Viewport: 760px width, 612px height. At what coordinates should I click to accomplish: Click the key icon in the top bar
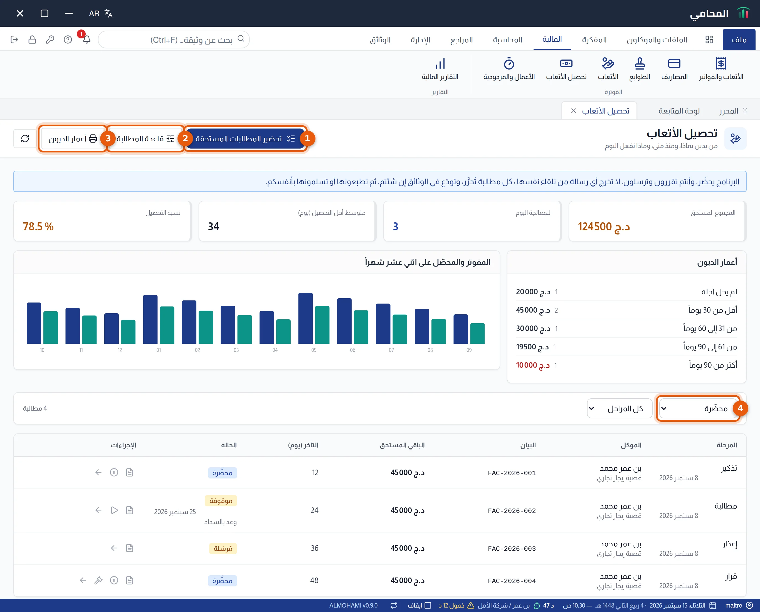point(50,40)
